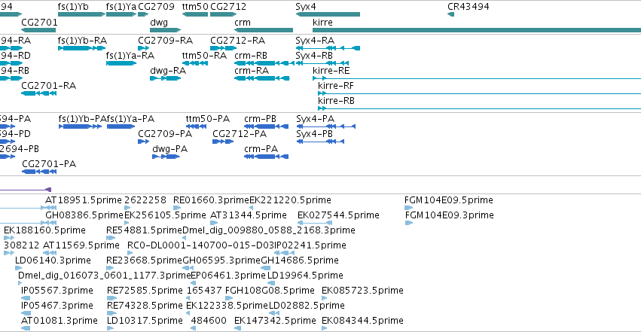Screen dimensions: 641x332
Task: Select the fs(1)Yb gene feature
Action: pyautogui.click(x=81, y=14)
